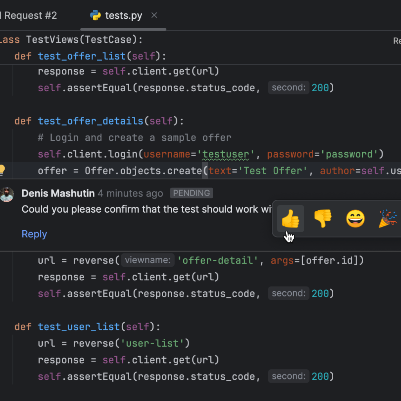The image size is (401, 401).
Task: Click the "4 minutes ago" comment timestamp
Action: 130,193
